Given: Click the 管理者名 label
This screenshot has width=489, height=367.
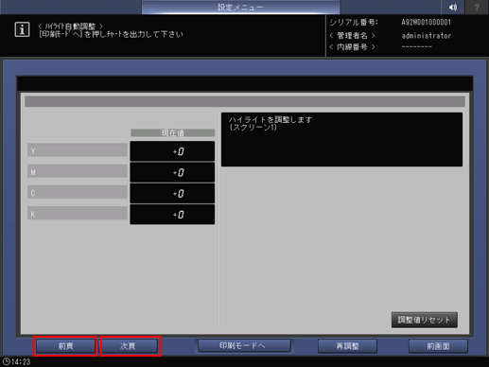Looking at the screenshot, I should click(352, 35).
